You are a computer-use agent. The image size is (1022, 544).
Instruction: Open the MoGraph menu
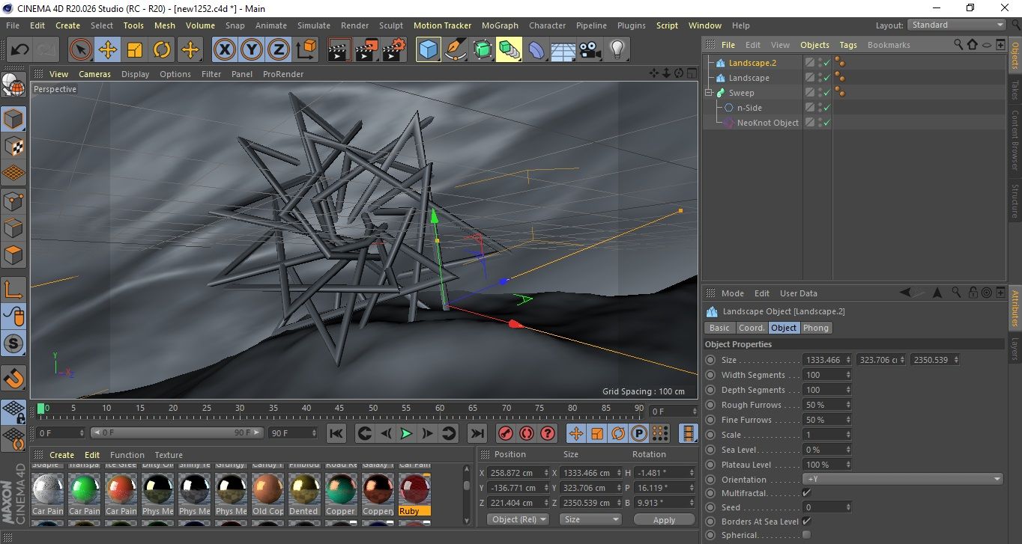click(x=500, y=25)
